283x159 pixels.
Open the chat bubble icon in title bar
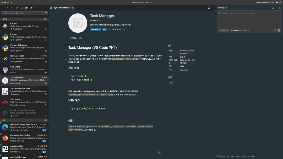pyautogui.click(x=277, y=3)
